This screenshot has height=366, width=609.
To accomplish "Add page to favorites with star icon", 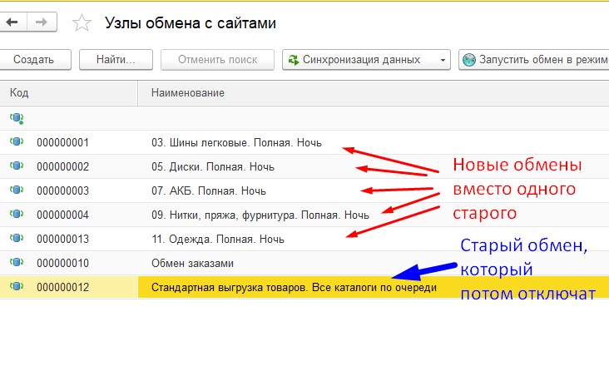I will click(82, 23).
